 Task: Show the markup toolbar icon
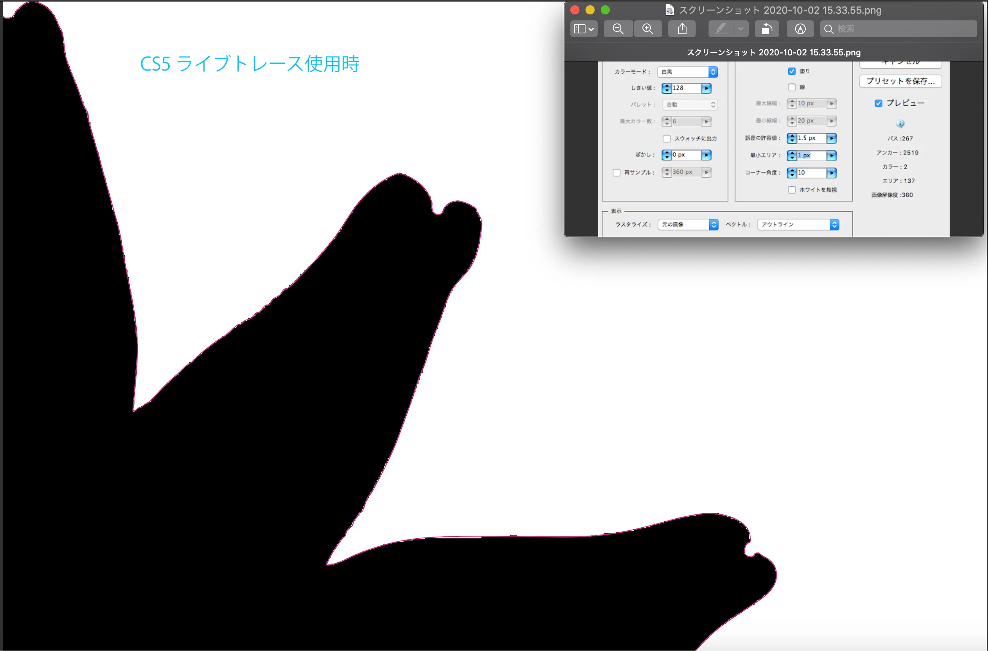click(800, 29)
